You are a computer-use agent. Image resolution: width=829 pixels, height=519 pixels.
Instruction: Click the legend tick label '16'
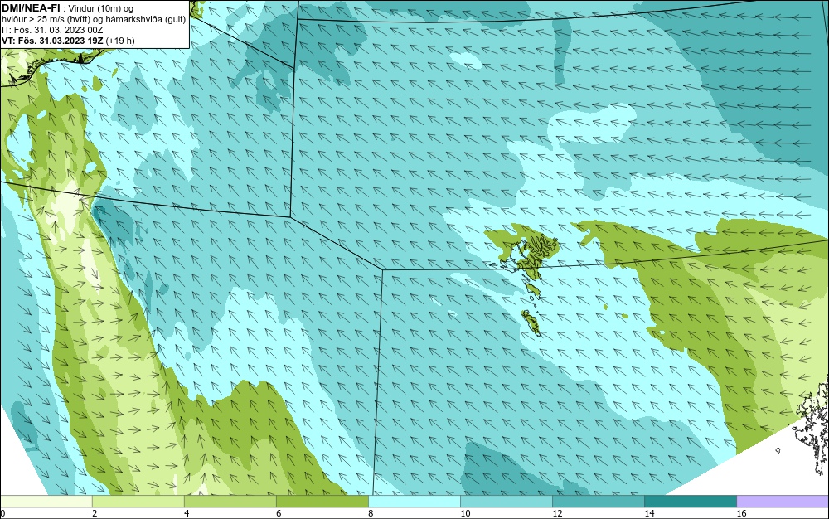tap(741, 513)
